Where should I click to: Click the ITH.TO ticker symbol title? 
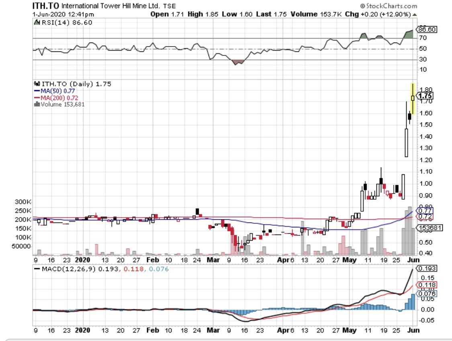point(45,6)
